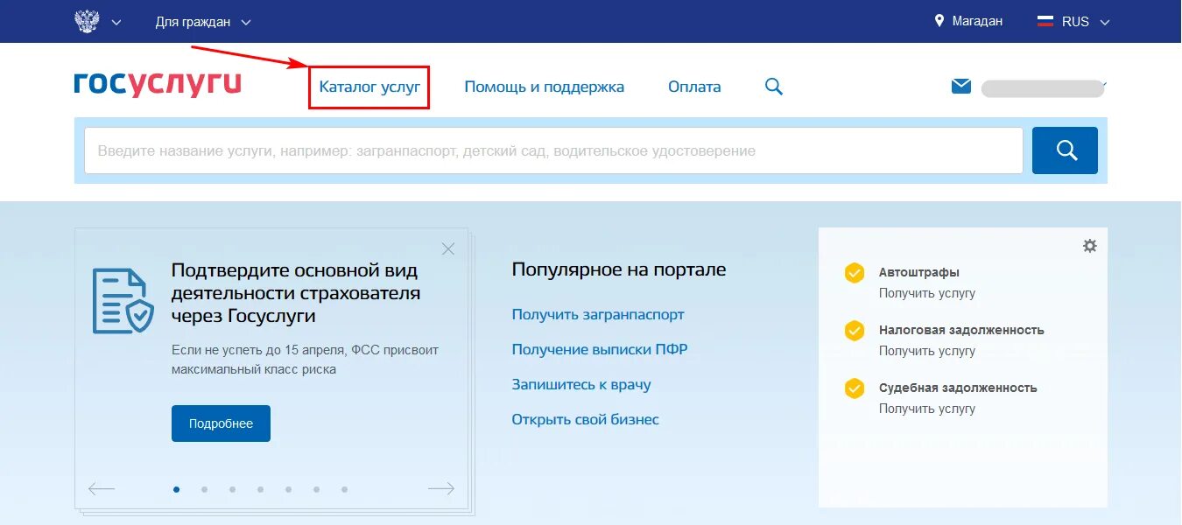
Task: Open the 'Судебная задолженность' service
Action: pyautogui.click(x=958, y=388)
